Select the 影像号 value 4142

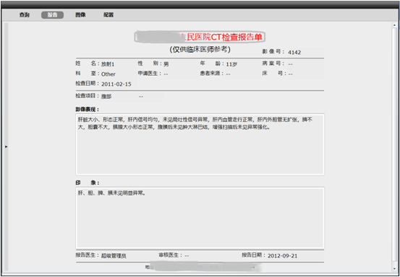coord(294,53)
